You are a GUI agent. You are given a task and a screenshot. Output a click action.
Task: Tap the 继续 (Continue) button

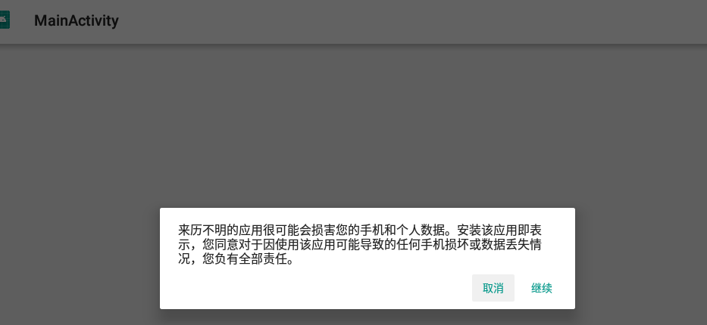click(x=542, y=288)
